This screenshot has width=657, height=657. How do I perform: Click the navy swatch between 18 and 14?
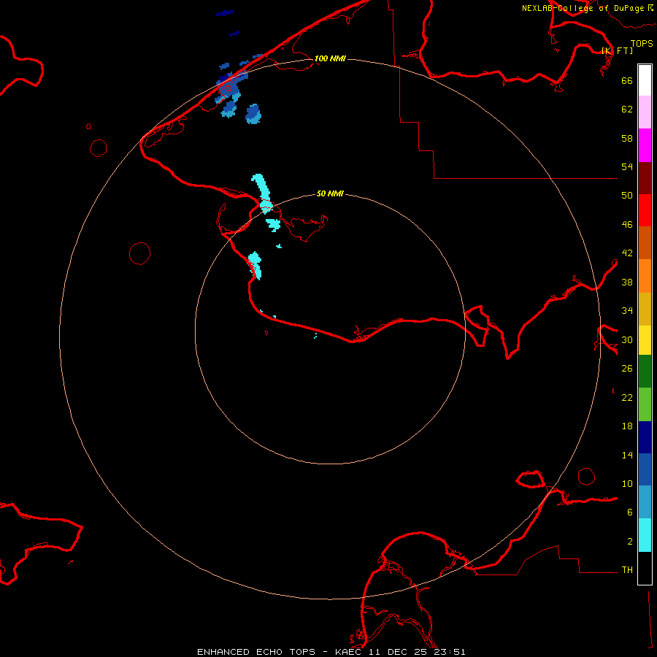tap(645, 437)
